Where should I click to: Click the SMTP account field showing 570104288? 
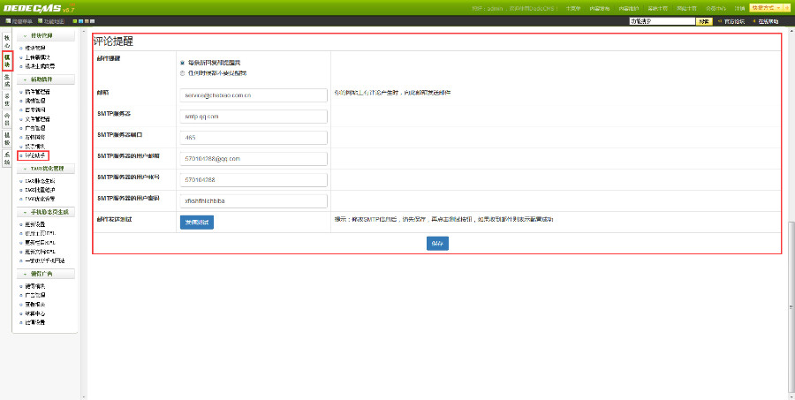pyautogui.click(x=254, y=179)
